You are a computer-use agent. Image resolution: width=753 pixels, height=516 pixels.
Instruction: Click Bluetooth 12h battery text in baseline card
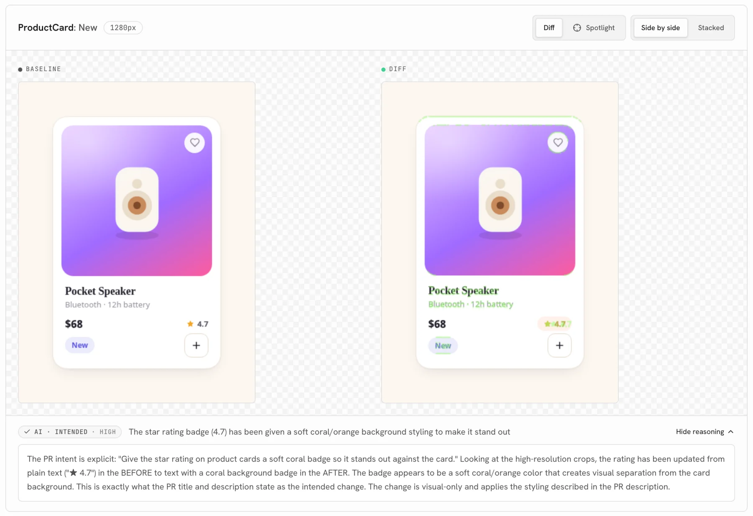tap(108, 305)
